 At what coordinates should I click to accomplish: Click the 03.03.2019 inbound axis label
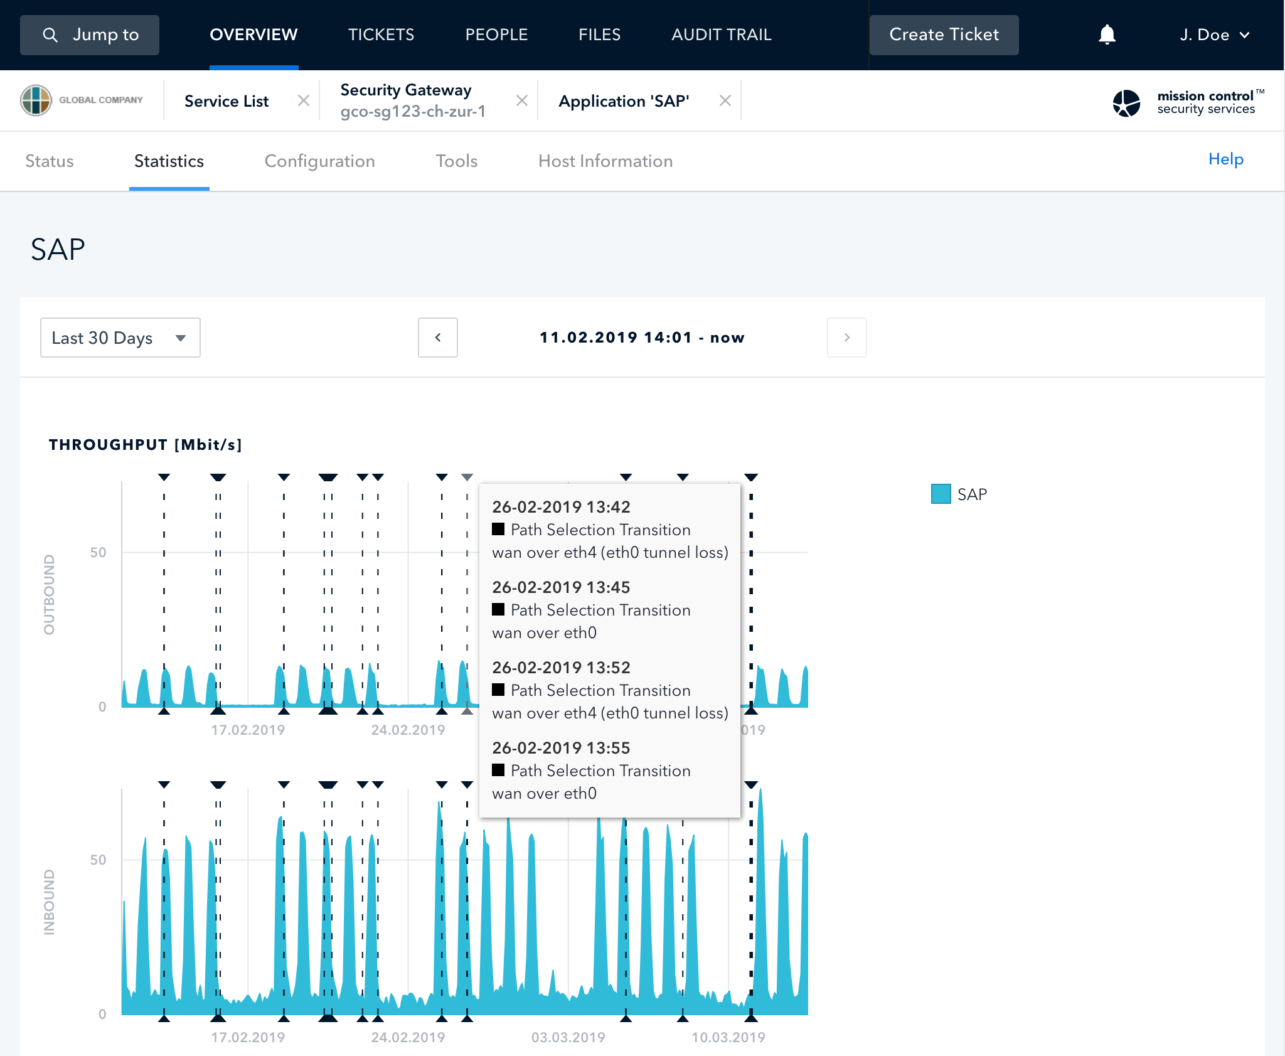click(568, 1037)
